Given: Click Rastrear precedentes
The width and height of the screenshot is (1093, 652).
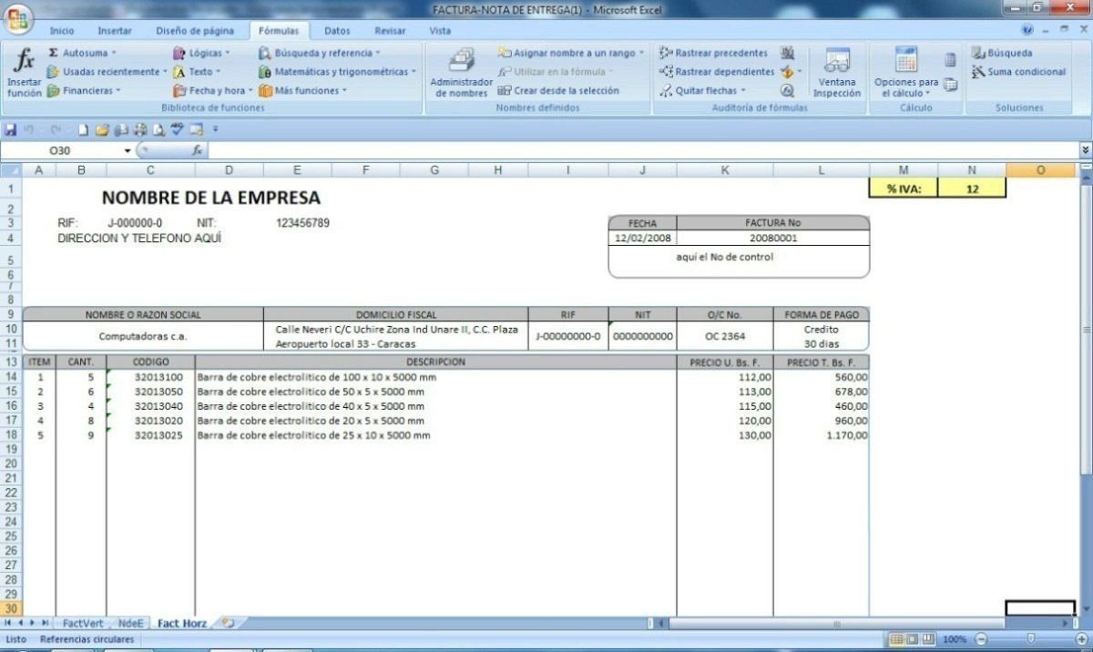Looking at the screenshot, I should pos(713,53).
